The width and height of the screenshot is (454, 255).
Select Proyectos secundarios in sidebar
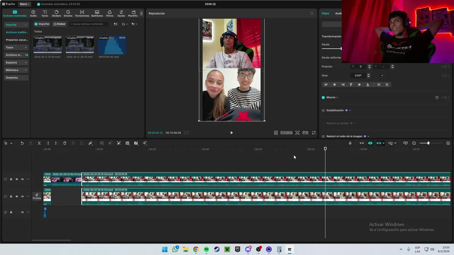tap(16, 40)
